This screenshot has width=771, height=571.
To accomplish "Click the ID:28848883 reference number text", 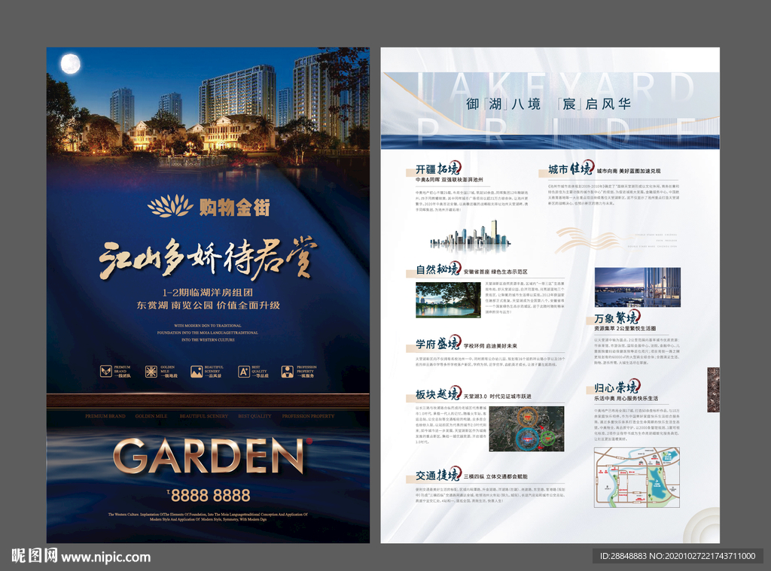I will click(x=623, y=556).
